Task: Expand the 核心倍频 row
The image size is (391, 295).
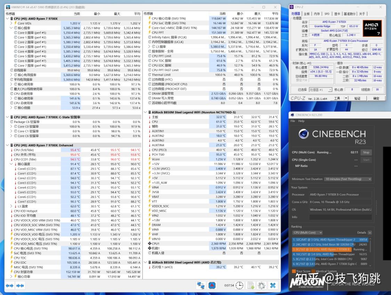Action: pyautogui.click(x=11, y=108)
